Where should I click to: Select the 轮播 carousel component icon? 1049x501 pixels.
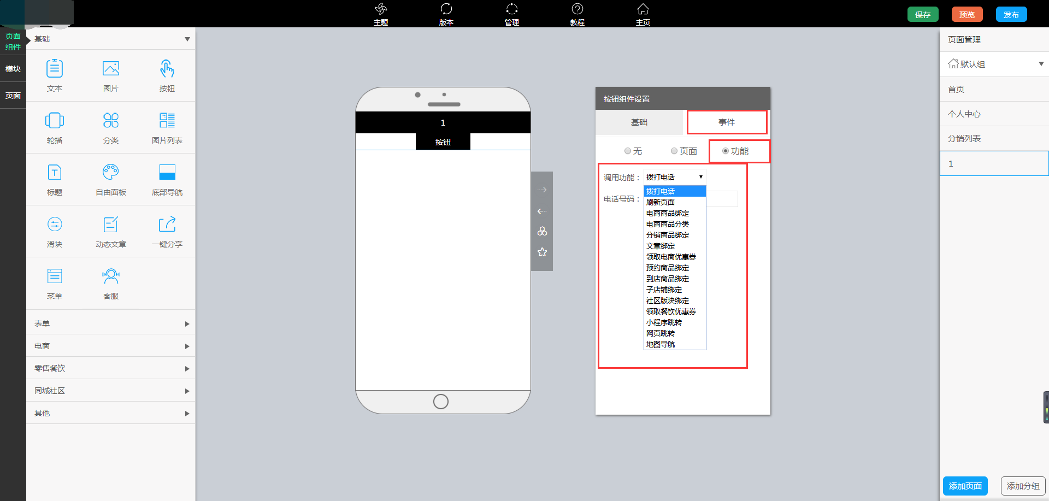point(55,121)
